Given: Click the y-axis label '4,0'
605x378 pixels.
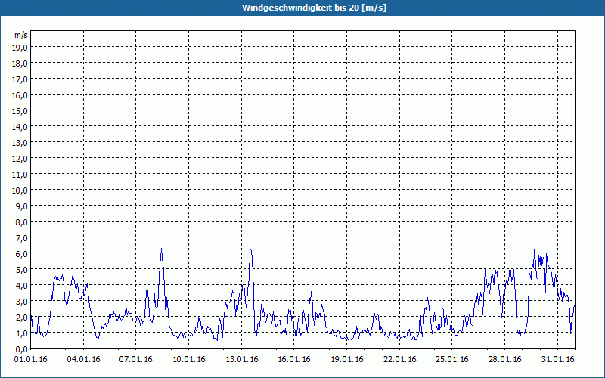Looking at the screenshot, I should [22, 286].
